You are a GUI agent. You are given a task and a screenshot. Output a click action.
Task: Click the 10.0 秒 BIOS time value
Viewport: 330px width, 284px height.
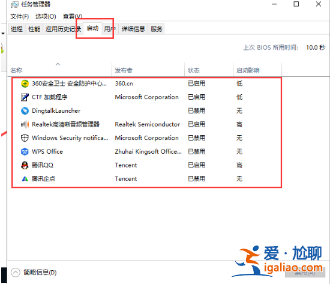point(316,47)
